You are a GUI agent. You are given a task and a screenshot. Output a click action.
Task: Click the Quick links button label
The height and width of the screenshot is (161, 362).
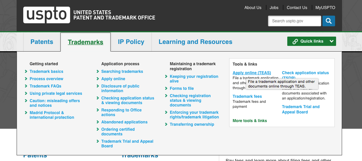[x=312, y=41]
